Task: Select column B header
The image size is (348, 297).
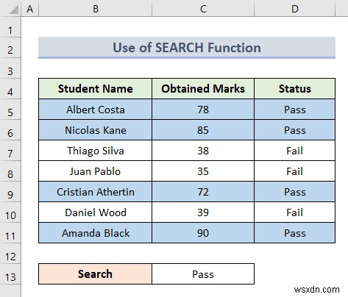Action: click(x=95, y=8)
